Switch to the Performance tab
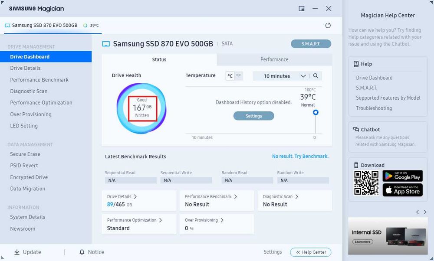The width and height of the screenshot is (434, 261). (274, 59)
